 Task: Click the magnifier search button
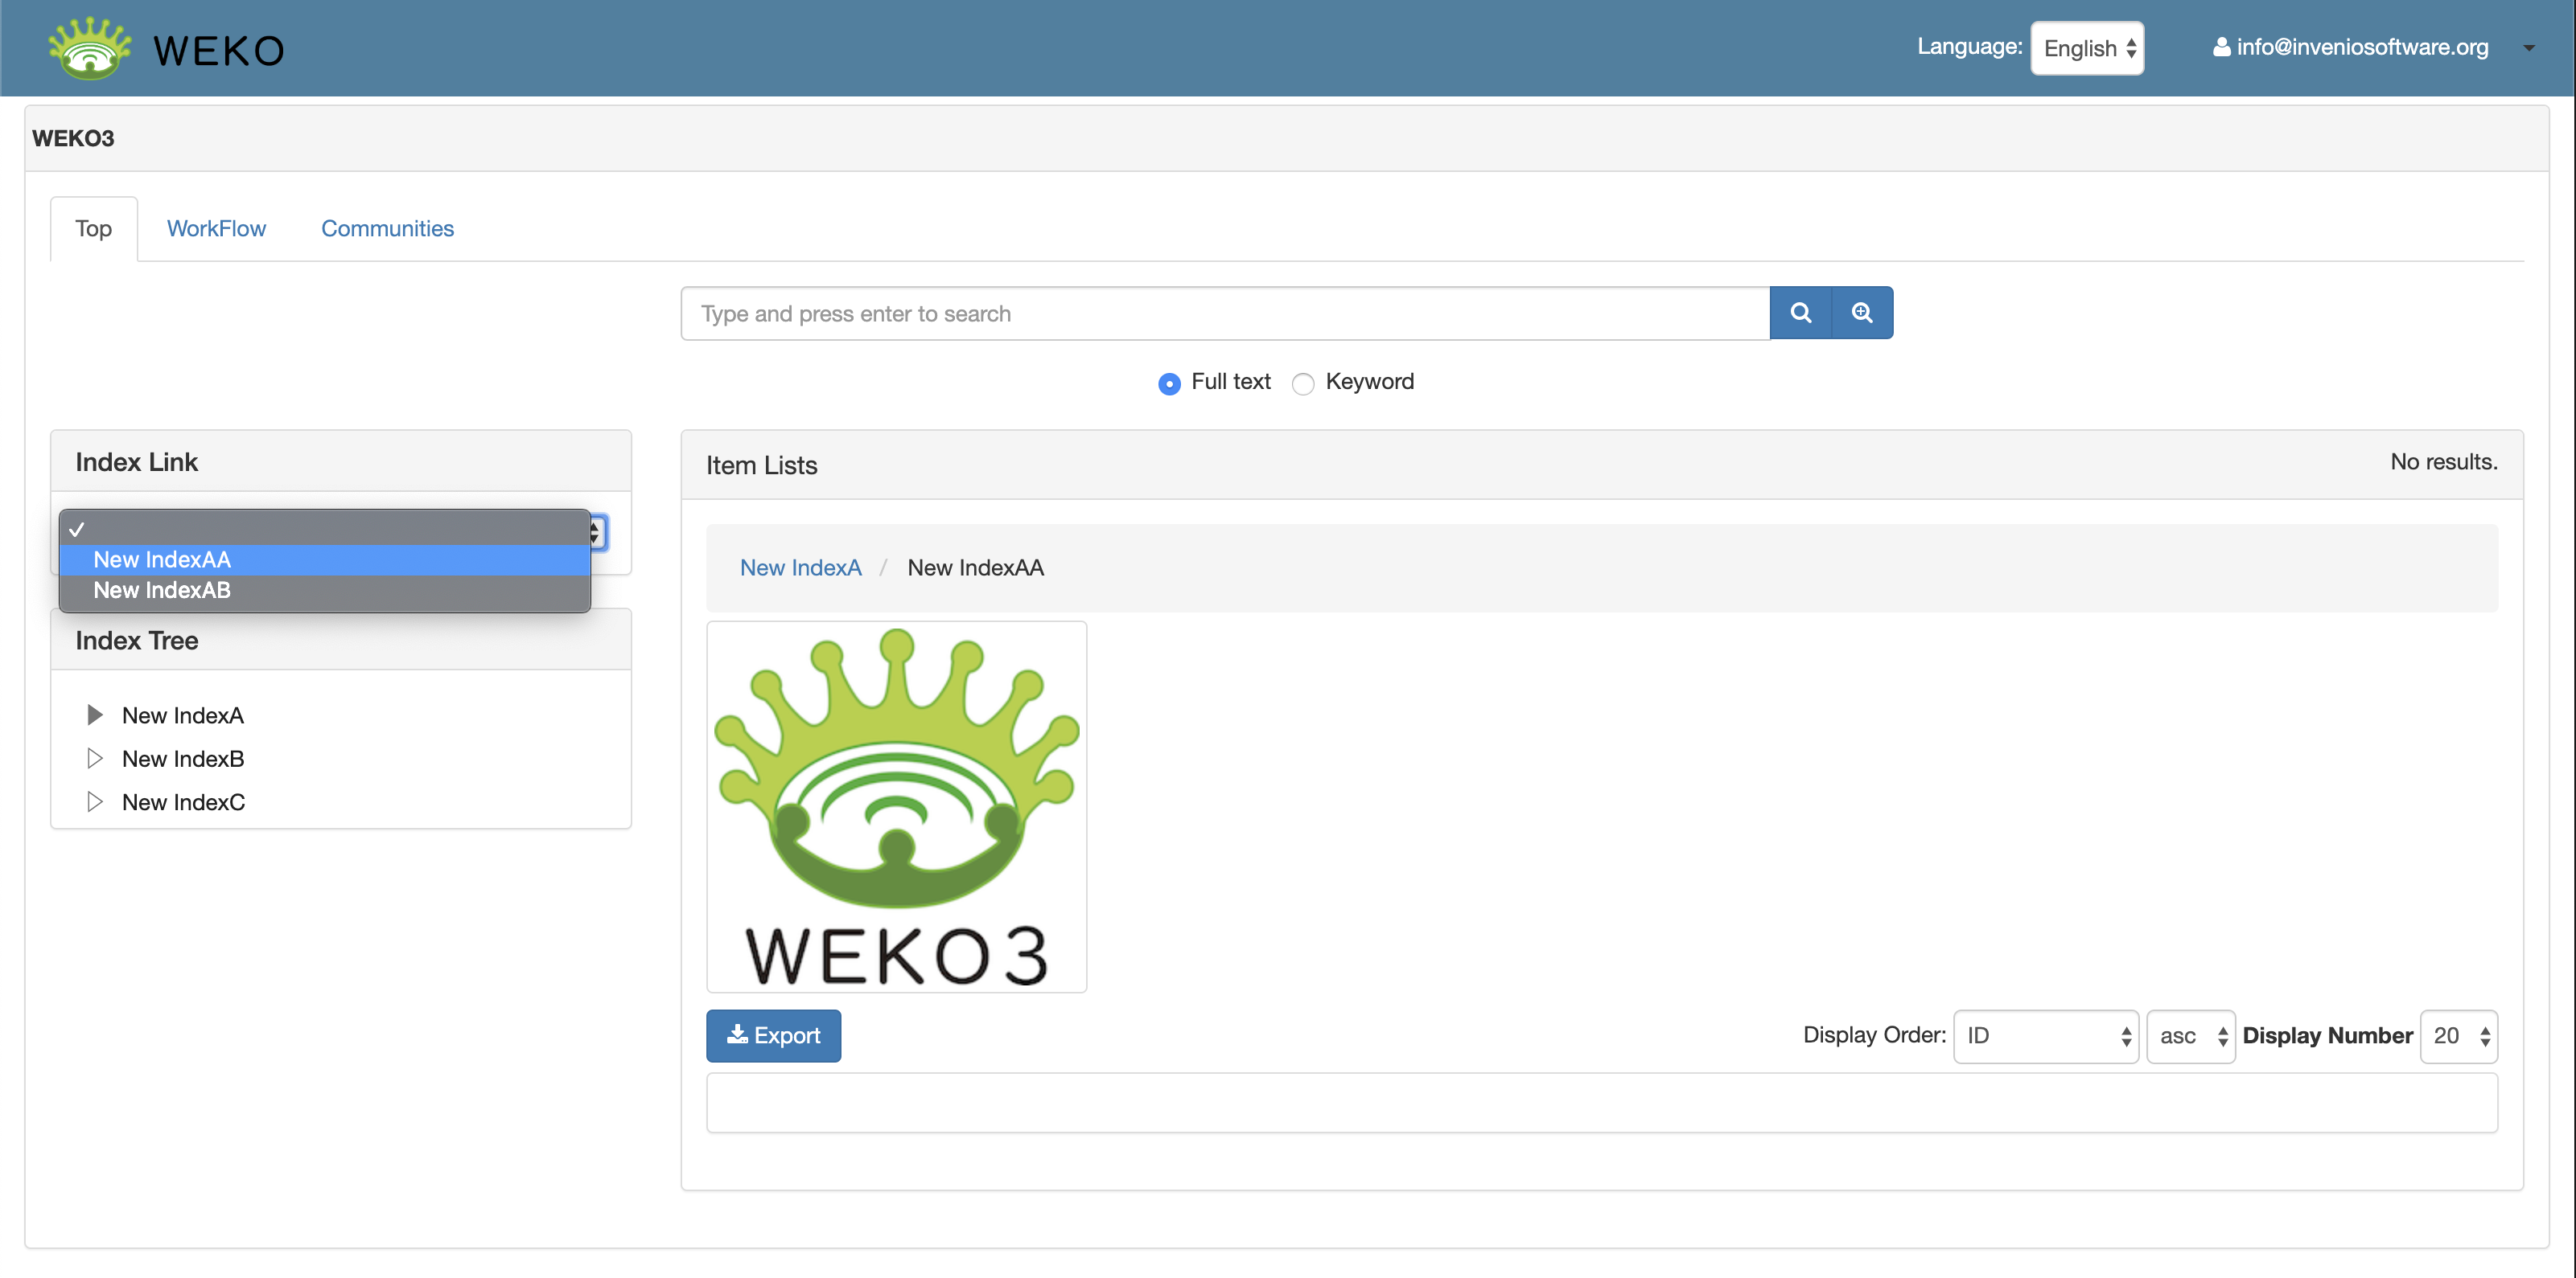[1800, 313]
